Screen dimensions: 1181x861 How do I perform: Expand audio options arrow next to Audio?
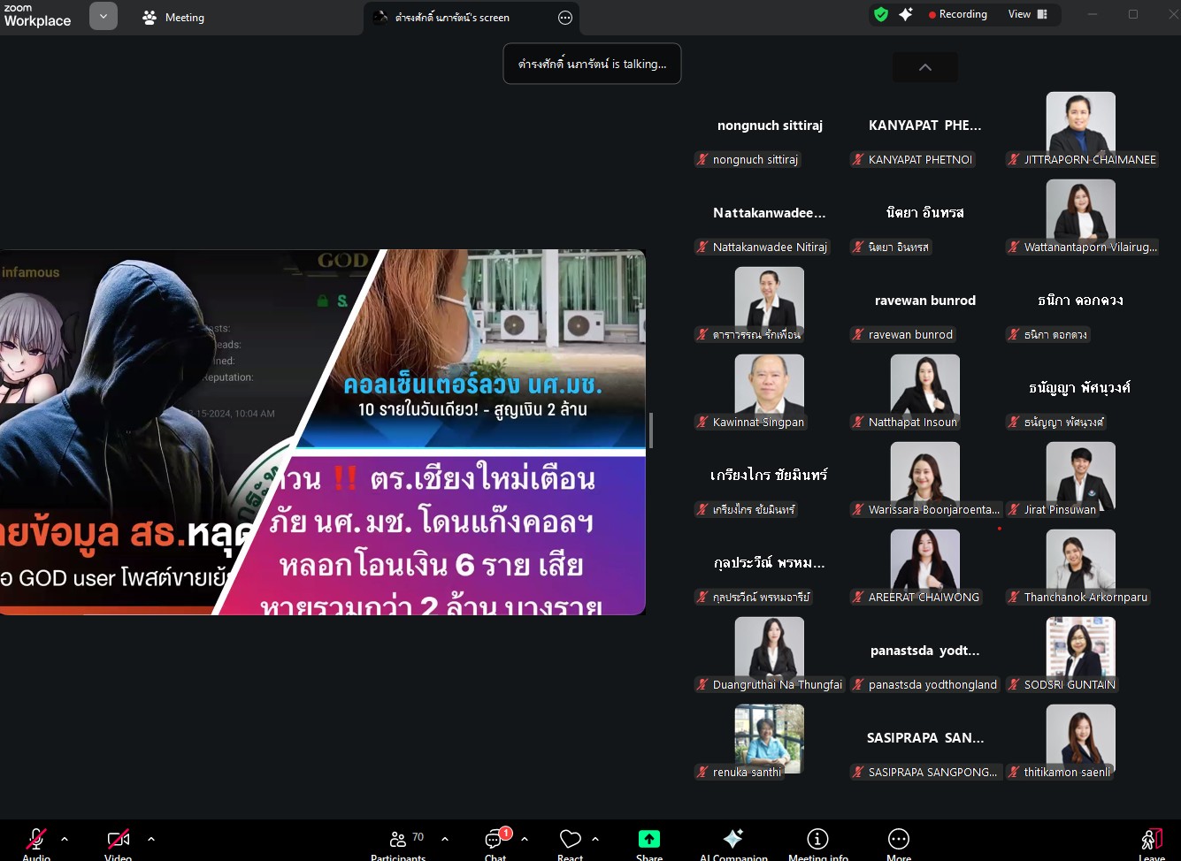tap(65, 839)
